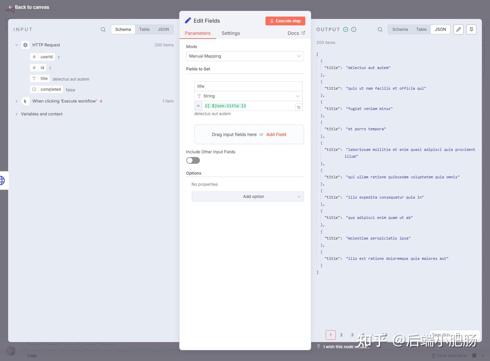
Task: Pop out the logs panel icon
Action: (x=474, y=356)
